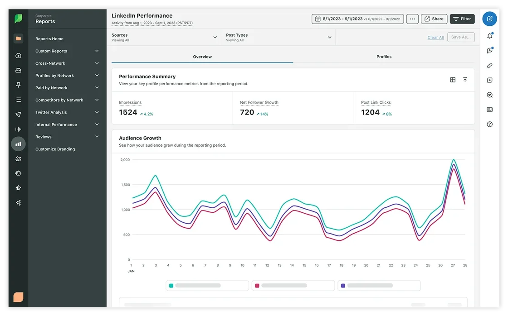This screenshot has width=508, height=316.
Task: Open the three-dot more options button
Action: [x=412, y=19]
